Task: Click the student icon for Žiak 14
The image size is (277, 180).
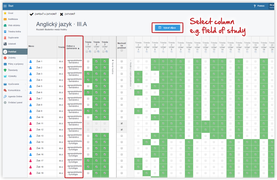Action: coord(30,142)
